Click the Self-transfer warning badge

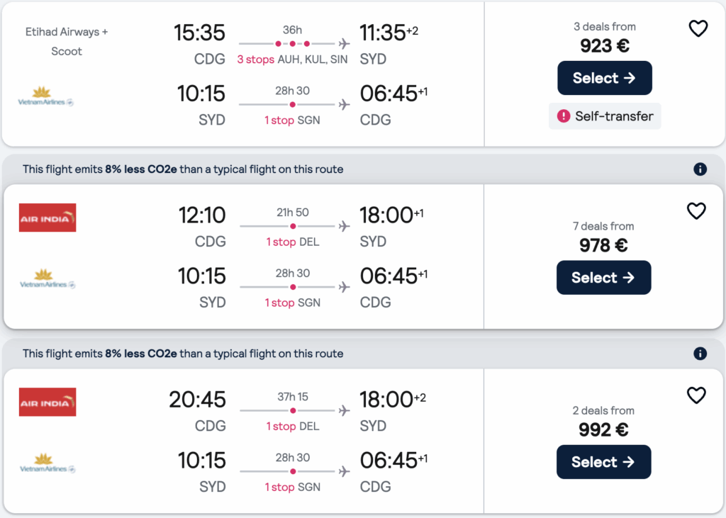[x=605, y=116]
